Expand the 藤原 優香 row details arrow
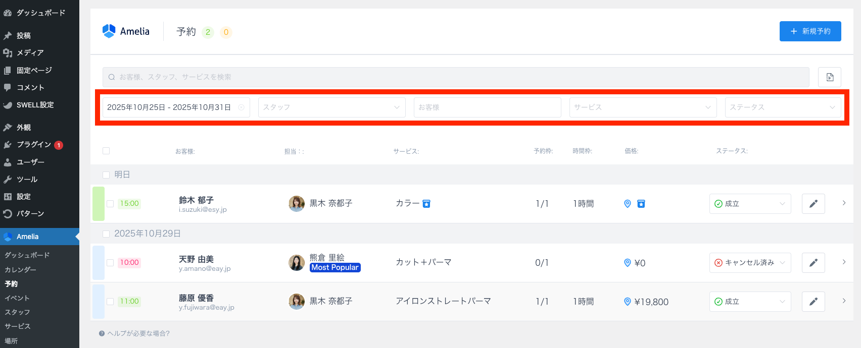The width and height of the screenshot is (861, 348). point(844,301)
